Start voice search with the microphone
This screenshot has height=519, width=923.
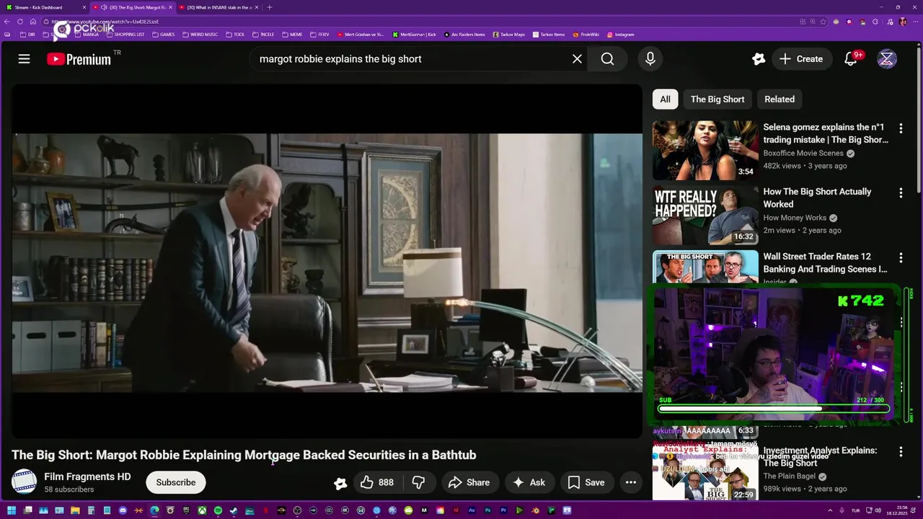point(650,59)
